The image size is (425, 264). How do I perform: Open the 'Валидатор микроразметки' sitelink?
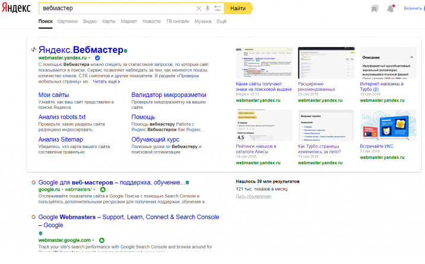click(169, 95)
